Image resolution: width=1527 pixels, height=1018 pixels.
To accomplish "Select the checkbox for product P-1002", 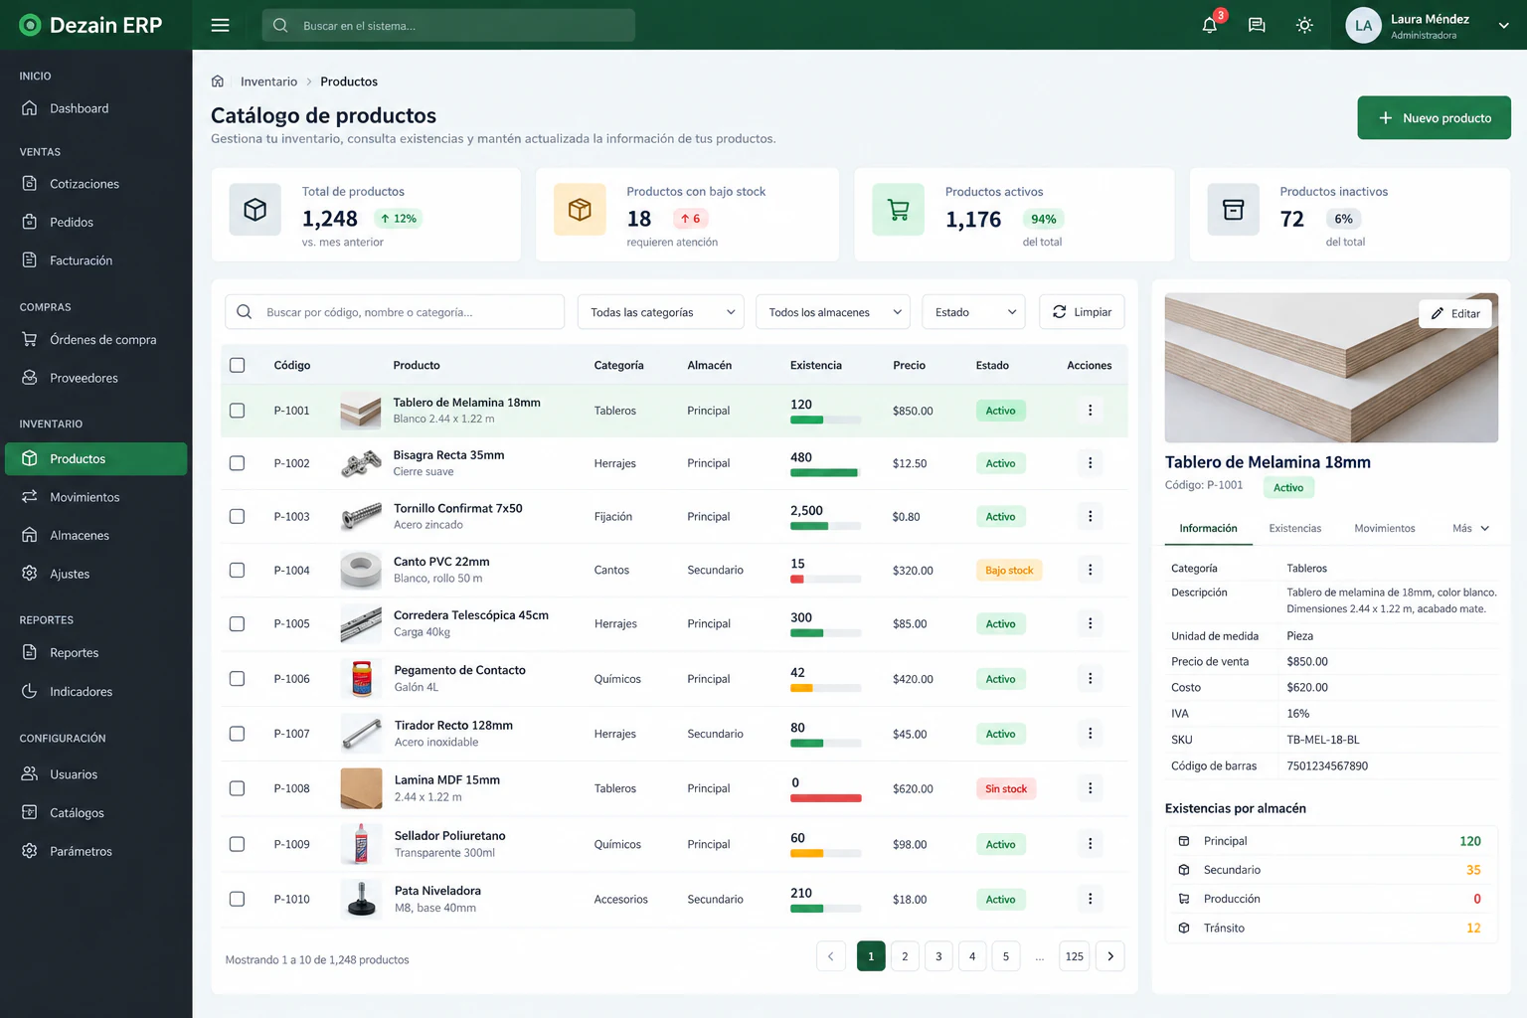I will coord(237,463).
